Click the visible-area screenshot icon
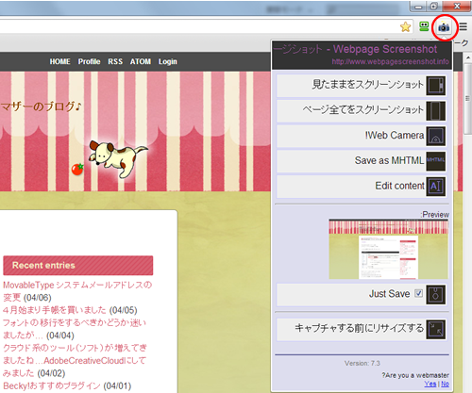This screenshot has height=393, width=472. point(436,86)
